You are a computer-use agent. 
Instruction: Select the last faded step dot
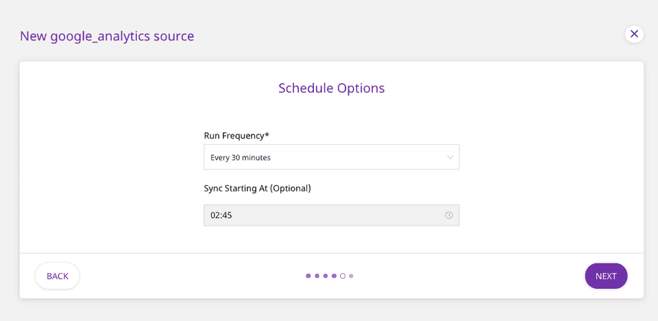point(351,276)
